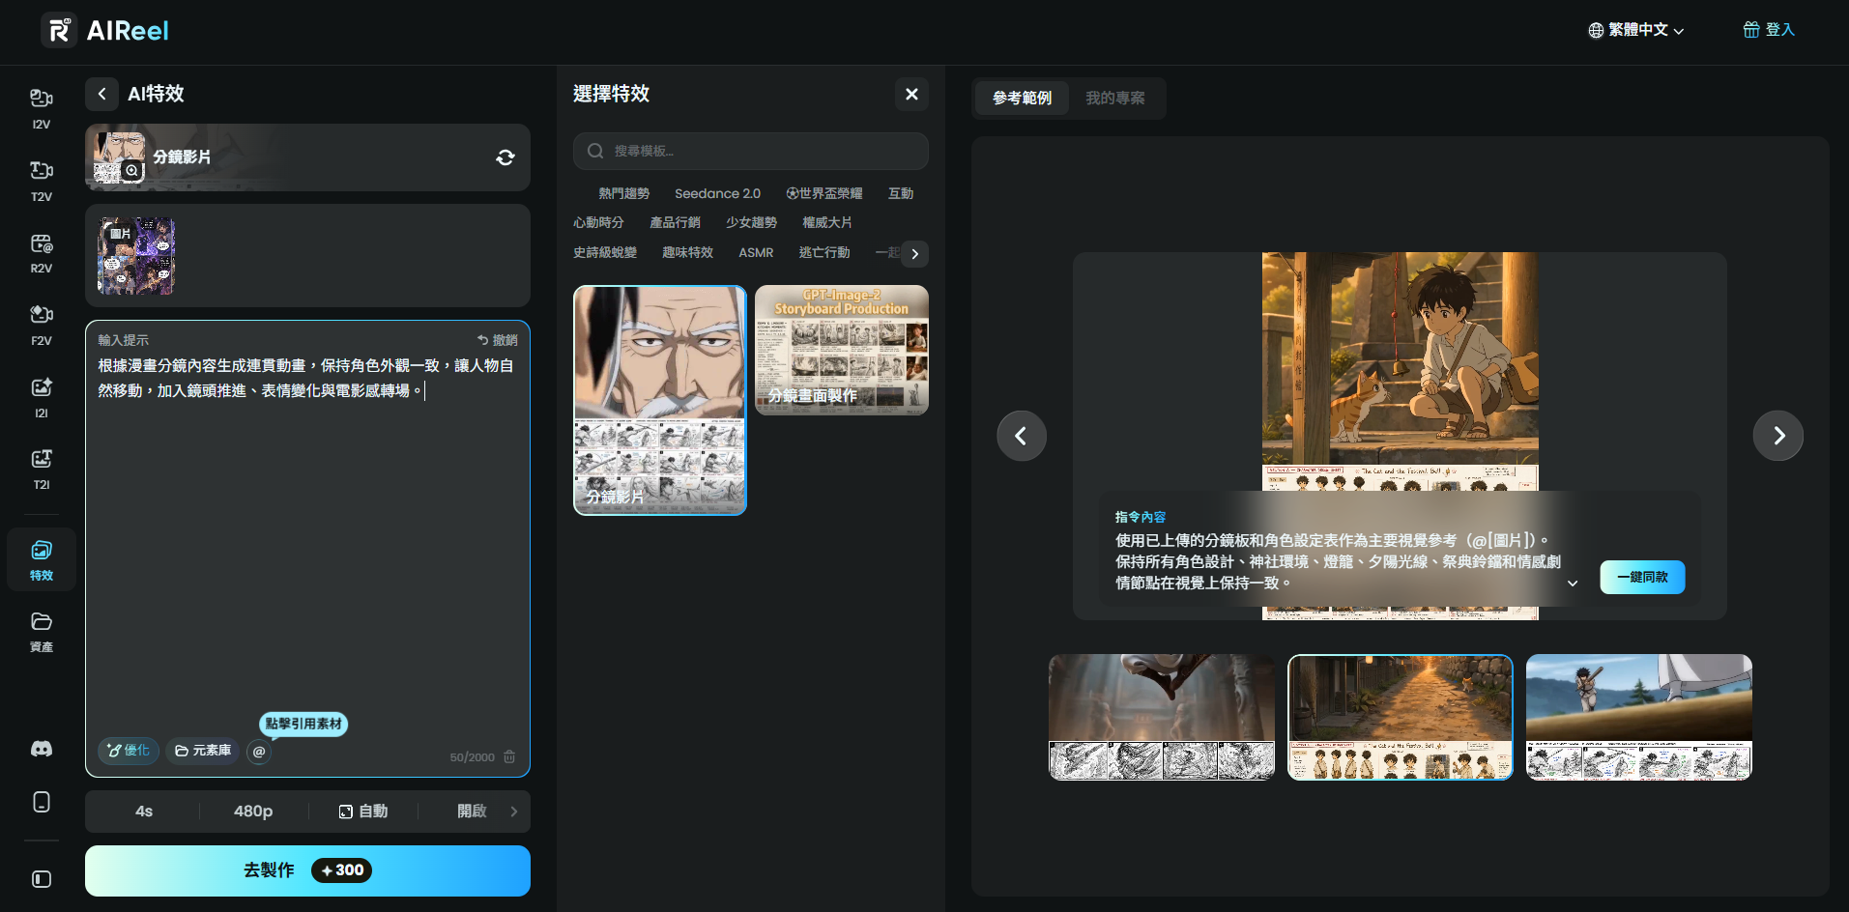Click the @ reference material icon
The width and height of the screenshot is (1849, 912).
(259, 752)
